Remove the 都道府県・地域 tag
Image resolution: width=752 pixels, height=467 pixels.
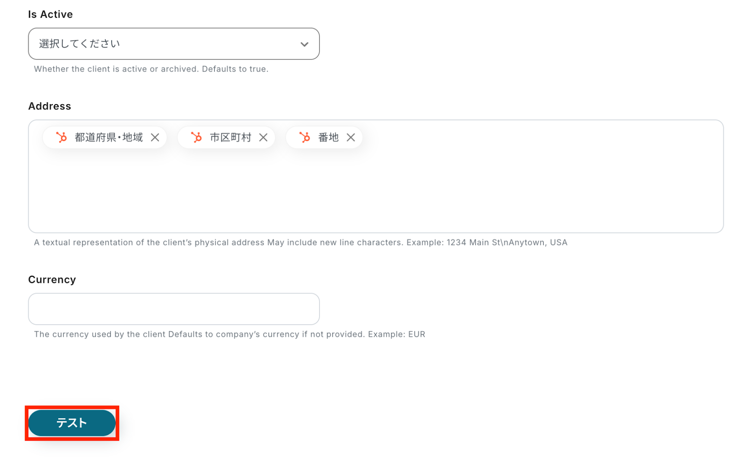click(x=155, y=138)
